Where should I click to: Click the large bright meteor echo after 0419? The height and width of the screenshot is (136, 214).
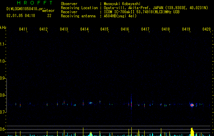192,105
